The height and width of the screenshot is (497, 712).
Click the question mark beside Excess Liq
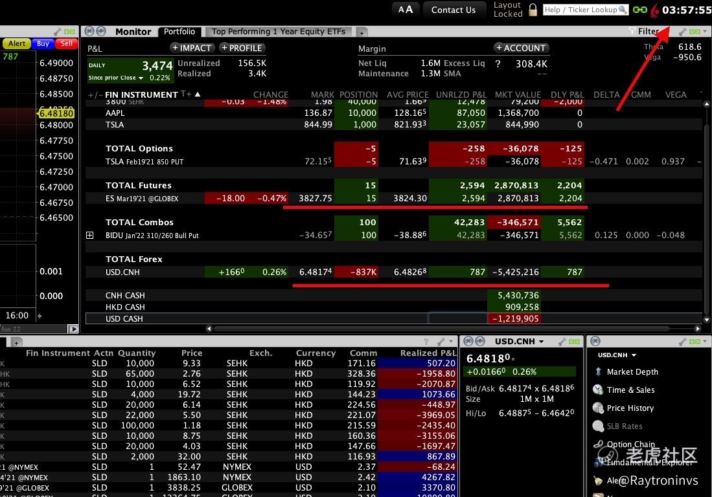(x=498, y=64)
